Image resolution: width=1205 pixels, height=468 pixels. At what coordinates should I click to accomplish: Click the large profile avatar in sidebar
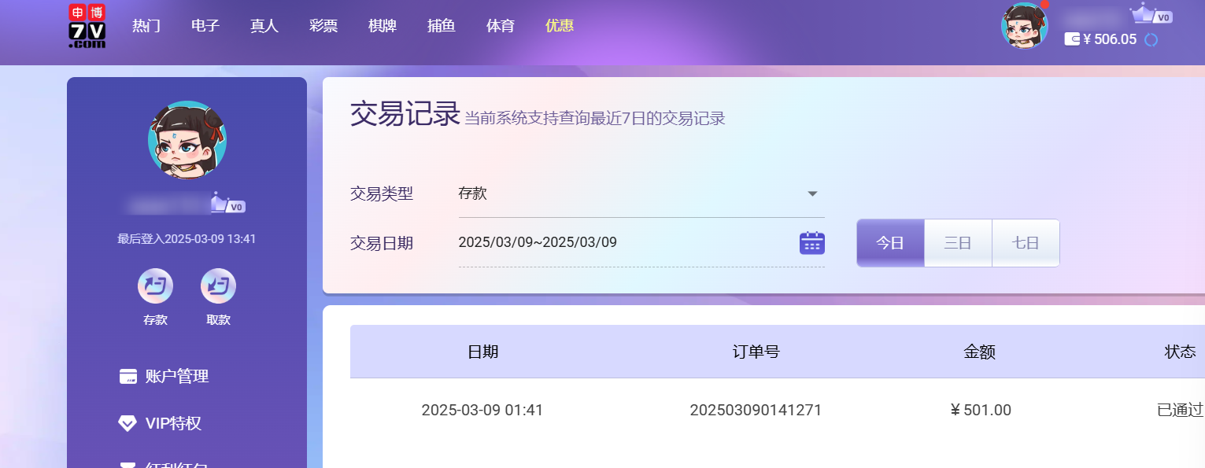tap(187, 140)
